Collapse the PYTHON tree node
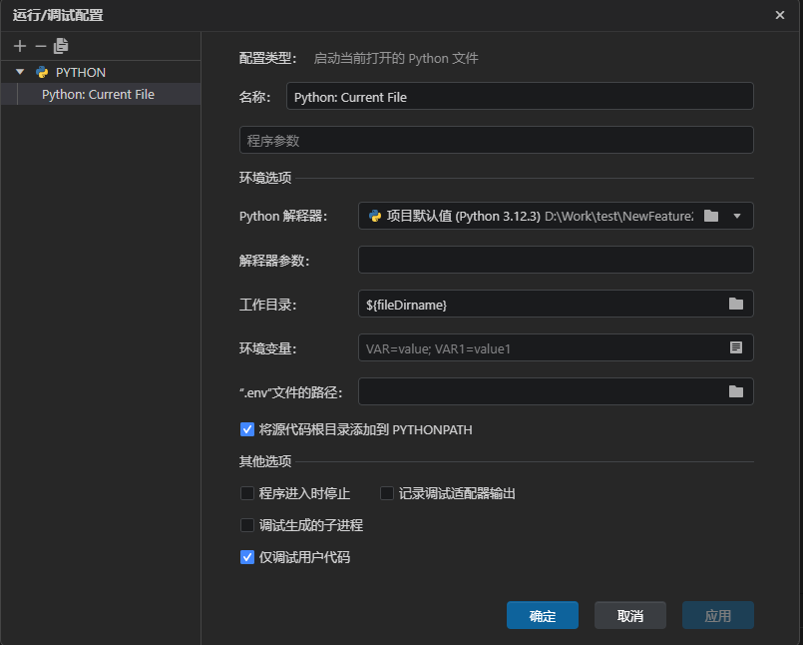The height and width of the screenshot is (645, 803). coord(20,72)
